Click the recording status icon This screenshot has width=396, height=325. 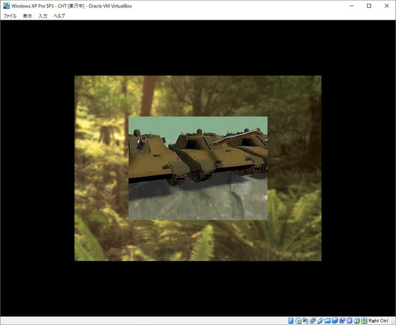click(x=342, y=321)
